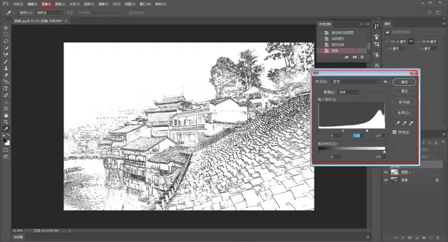448x242 pixels.
Task: Select the Zoom tool in toolbar
Action: pyautogui.click(x=6, y=123)
